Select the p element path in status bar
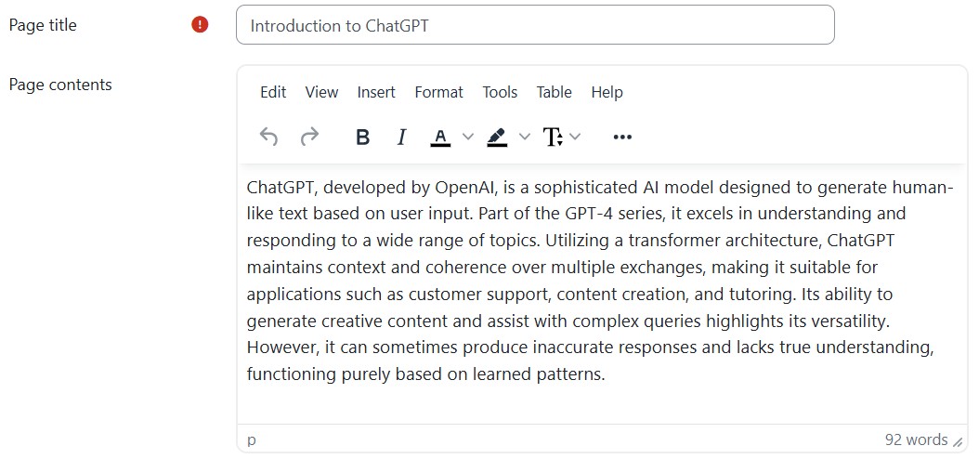The image size is (979, 459). (x=252, y=439)
